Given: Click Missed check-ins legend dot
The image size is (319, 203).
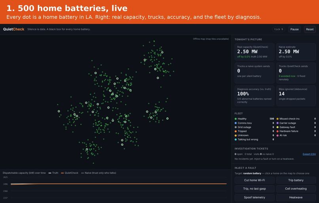Looking at the screenshot, I should (277, 119).
